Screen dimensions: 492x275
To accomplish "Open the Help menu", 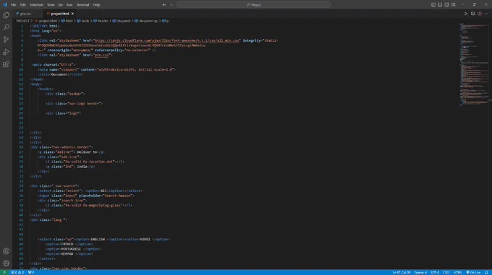I will click(96, 5).
